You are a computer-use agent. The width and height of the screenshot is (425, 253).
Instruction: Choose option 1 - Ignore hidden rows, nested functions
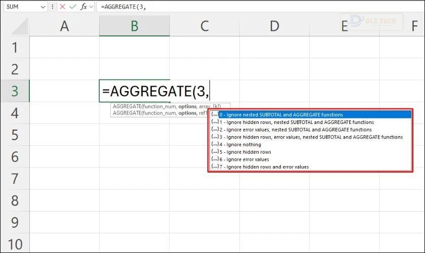[x=311, y=122]
